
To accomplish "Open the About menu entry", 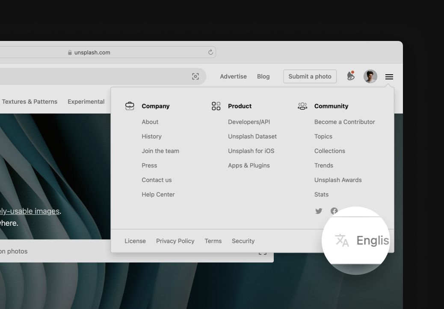I will (150, 122).
